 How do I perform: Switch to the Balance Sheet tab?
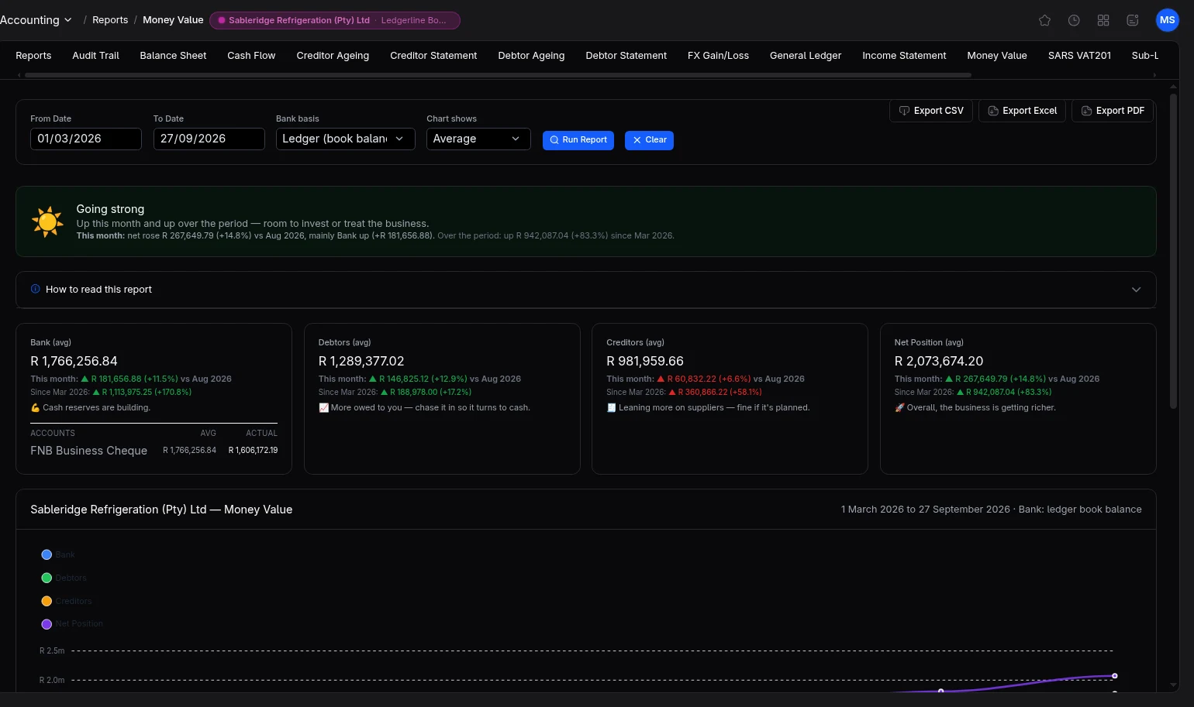pos(173,56)
